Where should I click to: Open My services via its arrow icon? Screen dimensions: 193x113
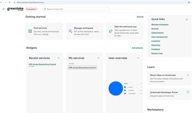tap(98, 58)
